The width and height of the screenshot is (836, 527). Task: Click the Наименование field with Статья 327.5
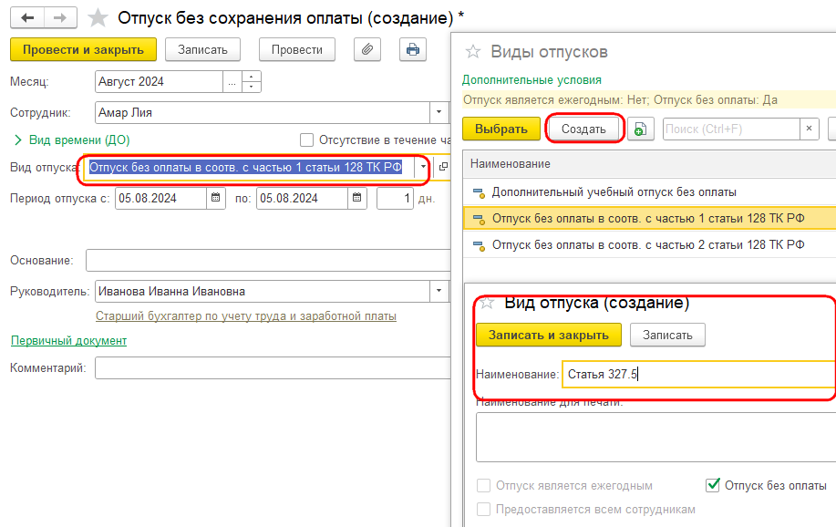coord(699,374)
